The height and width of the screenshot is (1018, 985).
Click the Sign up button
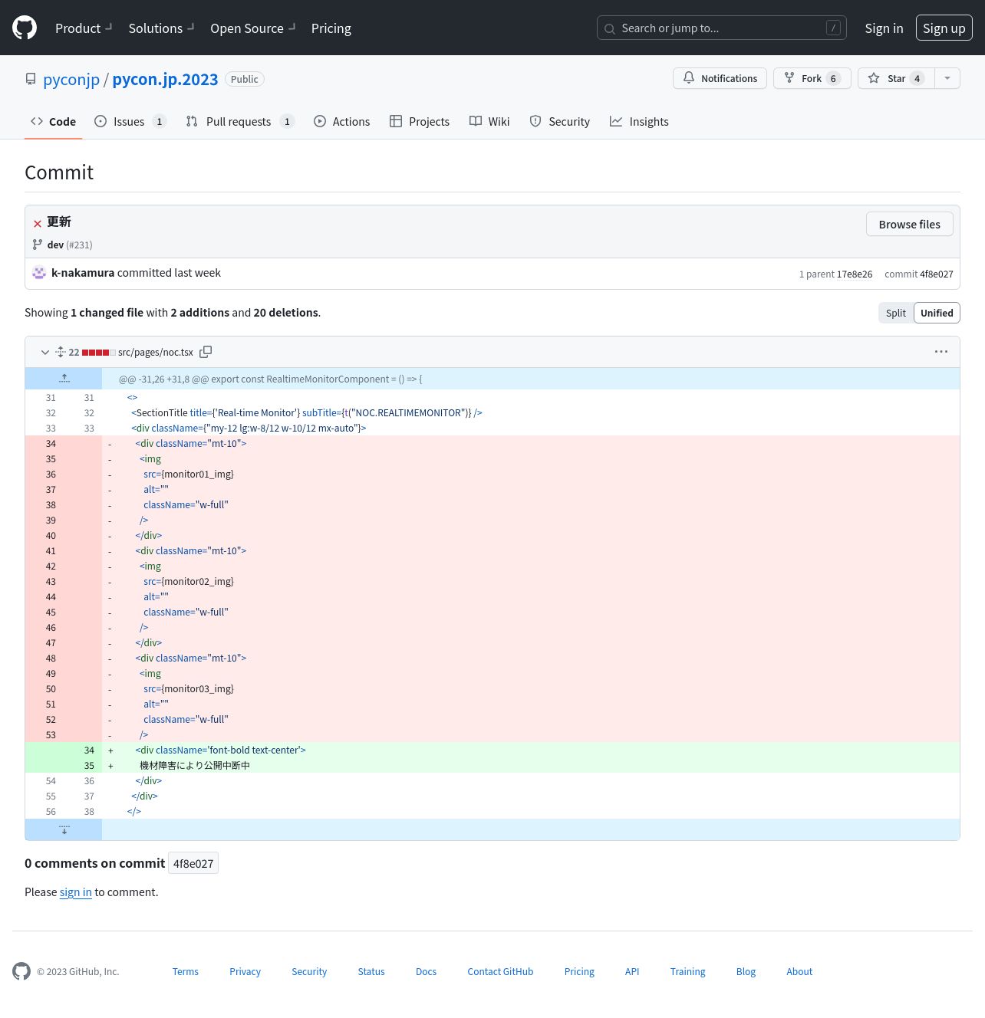pyautogui.click(x=944, y=28)
